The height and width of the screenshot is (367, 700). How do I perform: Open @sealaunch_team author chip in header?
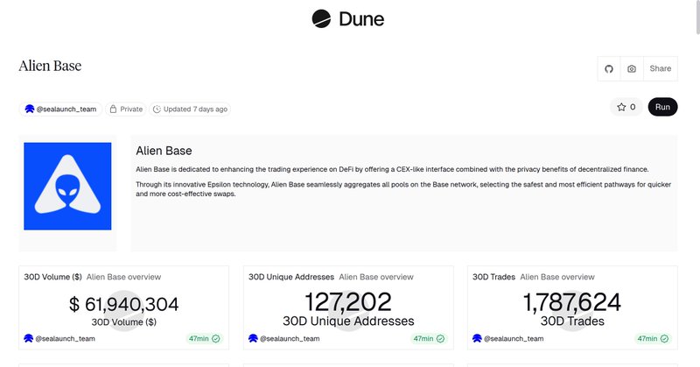[x=60, y=109]
